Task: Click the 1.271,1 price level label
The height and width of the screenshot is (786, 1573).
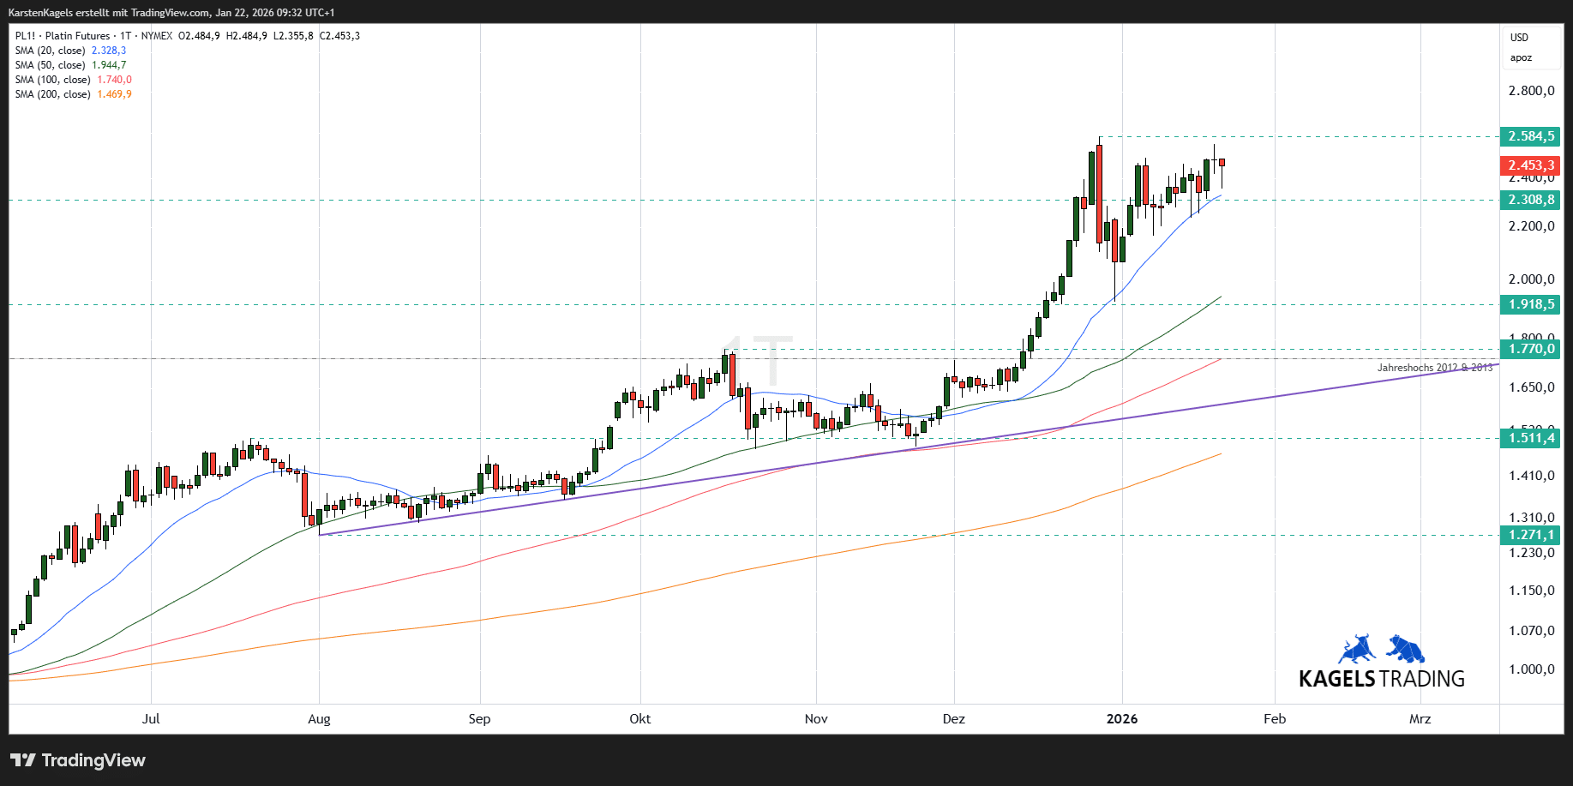Action: 1530,535
